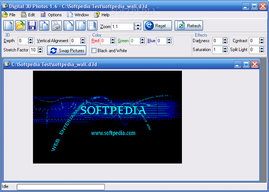Click the softpedia_wall.d3d child window icon
This screenshot has height=192, width=269.
click(7, 64)
